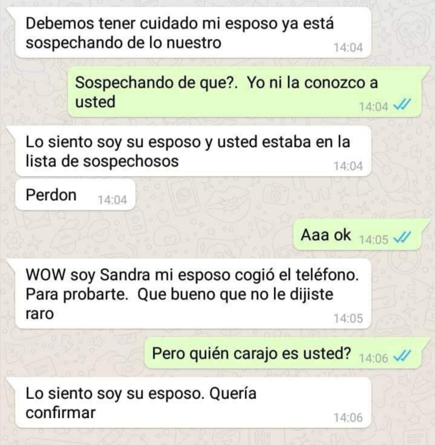Image resolution: width=435 pixels, height=445 pixels.
Task: Tap double check marks on 'Sospechando de que' message
Action: (402, 106)
